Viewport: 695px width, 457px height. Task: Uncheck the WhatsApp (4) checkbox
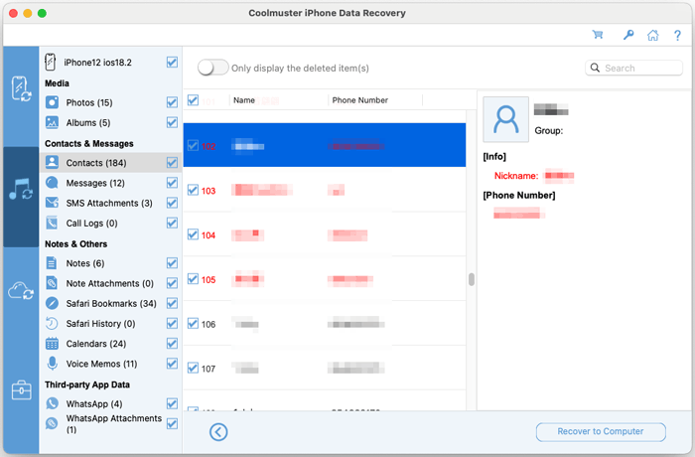[x=172, y=403]
